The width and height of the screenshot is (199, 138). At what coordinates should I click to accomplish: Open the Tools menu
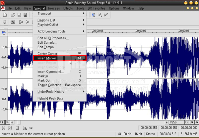tap(80, 8)
